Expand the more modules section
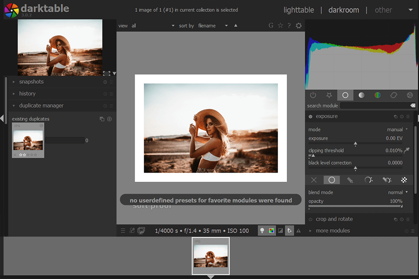This screenshot has width=419, height=279. click(x=333, y=231)
